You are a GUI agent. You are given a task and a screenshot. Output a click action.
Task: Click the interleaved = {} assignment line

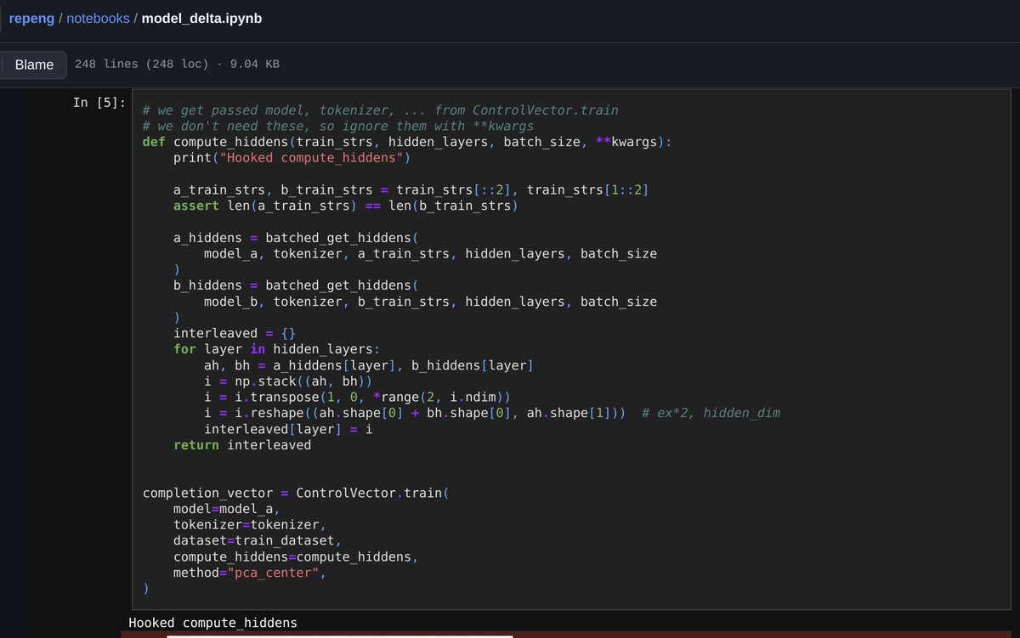click(234, 333)
